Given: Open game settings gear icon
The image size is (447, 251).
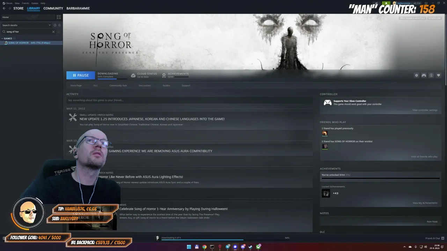Looking at the screenshot, I should point(416,75).
